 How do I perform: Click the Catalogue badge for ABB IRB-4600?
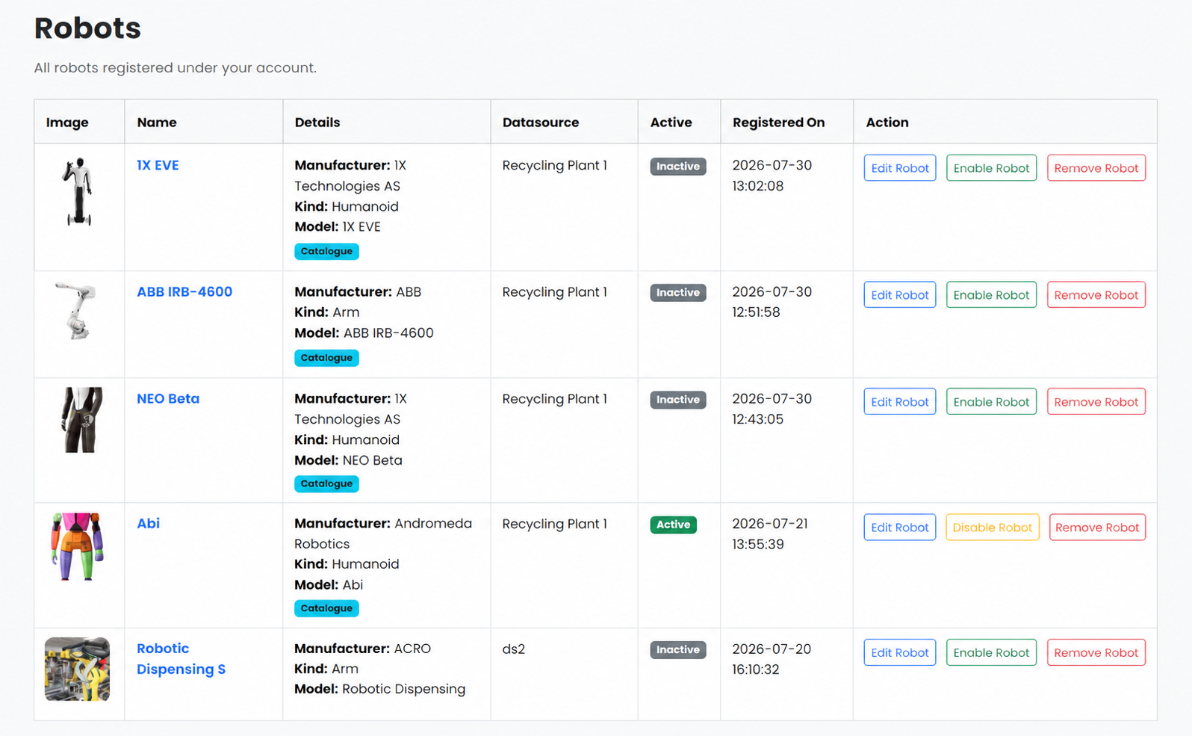click(326, 358)
